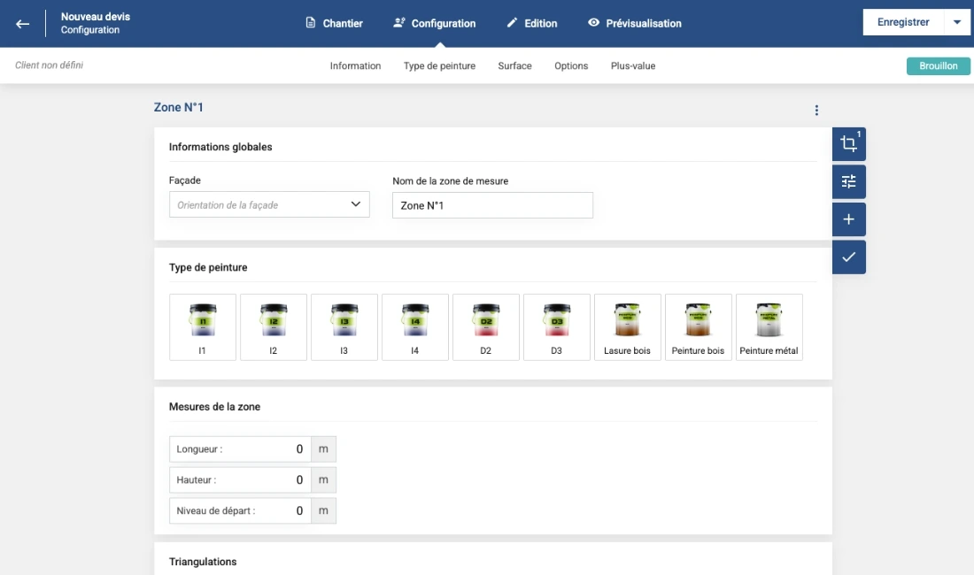Click the Enregistrer button
This screenshot has width=974, height=575.
pyautogui.click(x=902, y=23)
